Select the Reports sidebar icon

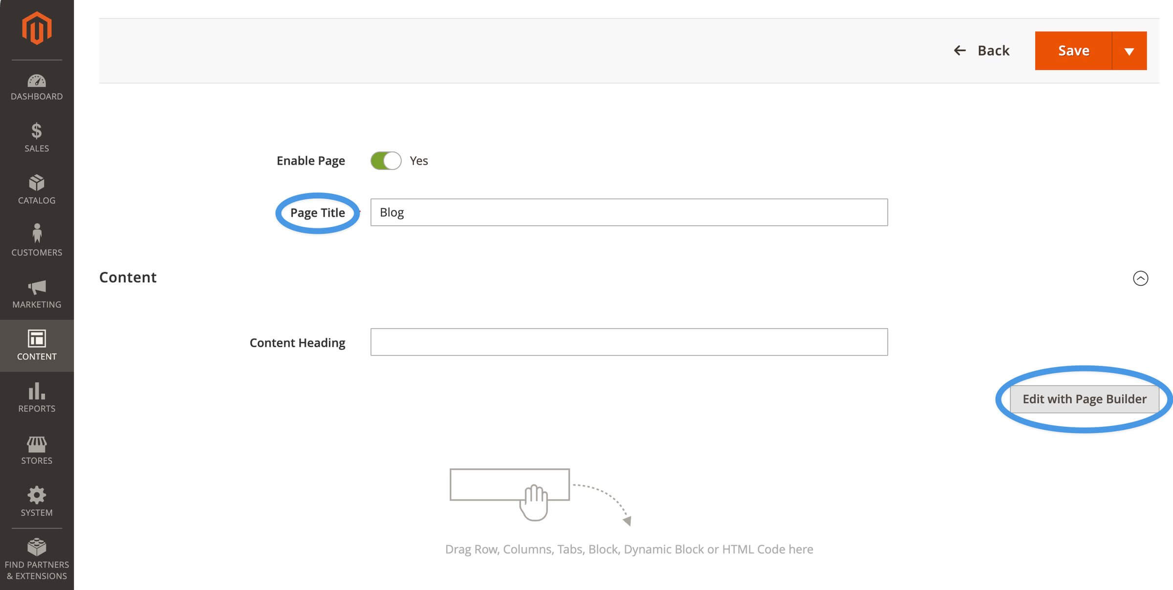[x=37, y=397]
